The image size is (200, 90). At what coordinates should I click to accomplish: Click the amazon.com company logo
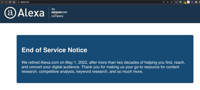point(59,12)
